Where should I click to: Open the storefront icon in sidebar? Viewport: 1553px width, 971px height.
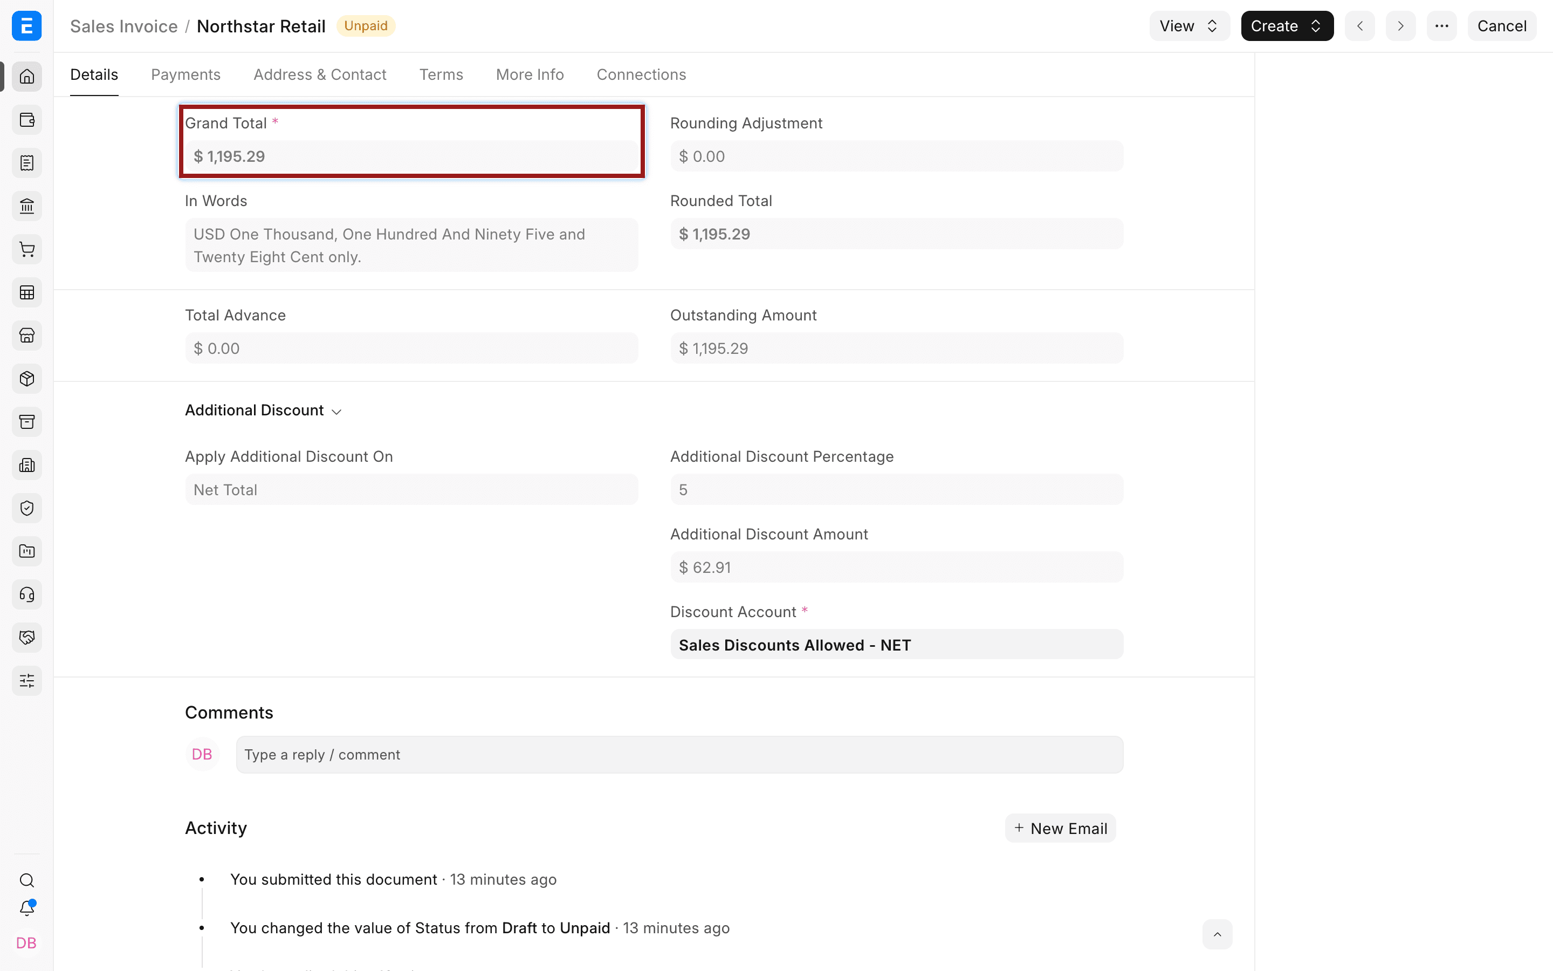(x=27, y=336)
